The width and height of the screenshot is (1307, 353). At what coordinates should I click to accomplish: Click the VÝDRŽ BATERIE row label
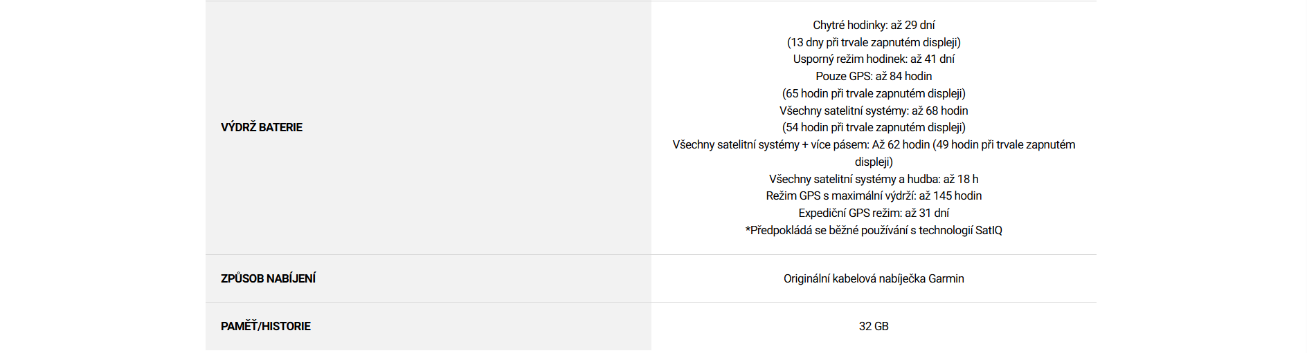262,127
